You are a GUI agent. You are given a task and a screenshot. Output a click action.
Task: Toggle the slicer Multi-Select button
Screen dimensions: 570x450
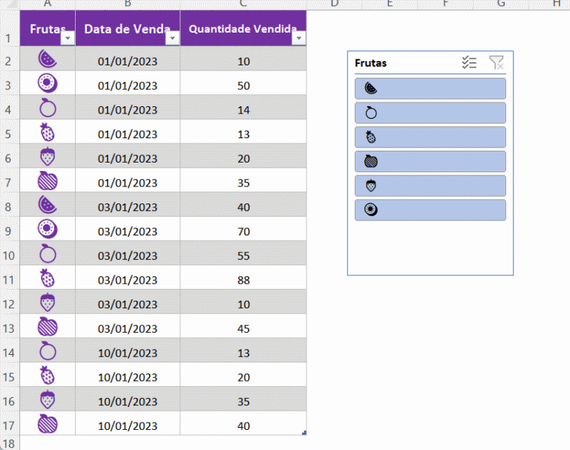pos(469,63)
